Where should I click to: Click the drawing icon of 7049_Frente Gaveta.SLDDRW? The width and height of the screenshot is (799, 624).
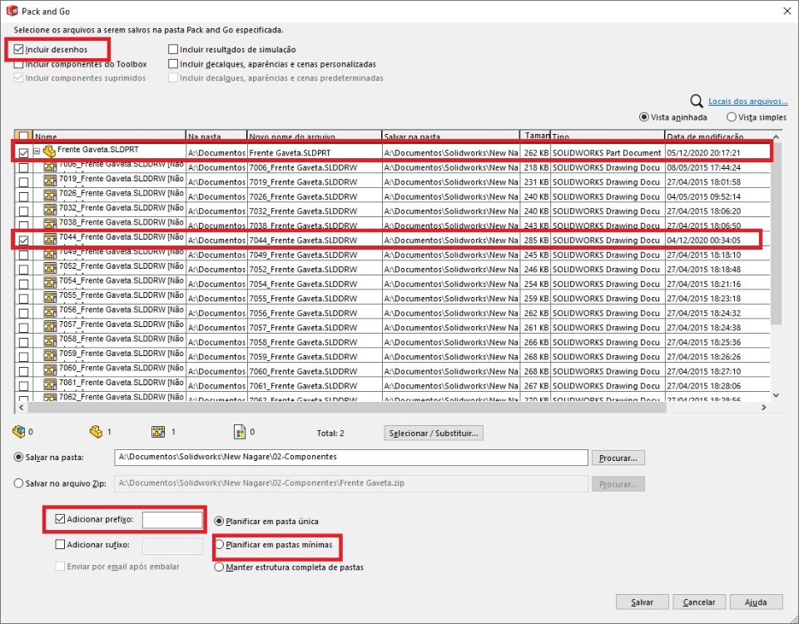click(49, 253)
